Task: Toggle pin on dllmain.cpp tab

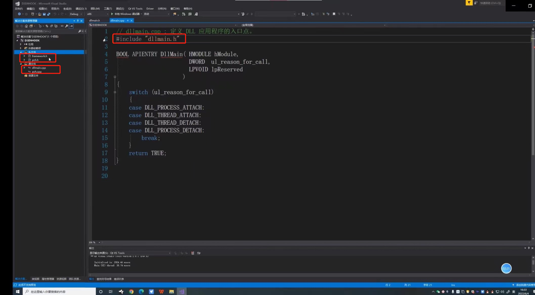Action: click(128, 20)
